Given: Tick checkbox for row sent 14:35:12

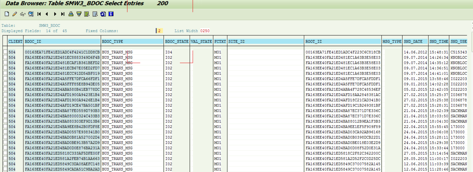Looking at the screenshot, I should [x=5, y=63].
